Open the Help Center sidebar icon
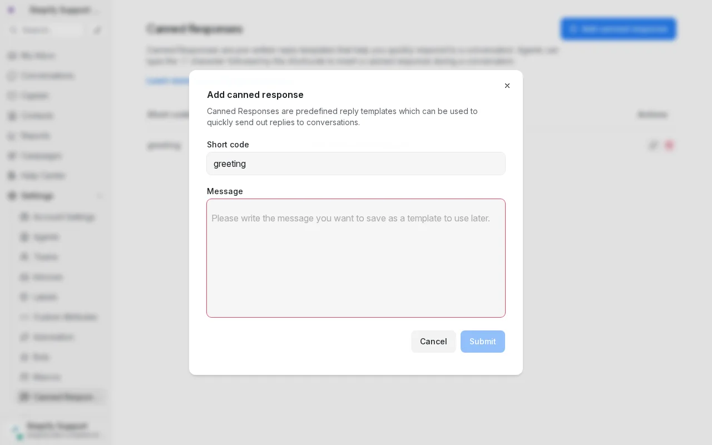This screenshot has height=445, width=712. 11,176
